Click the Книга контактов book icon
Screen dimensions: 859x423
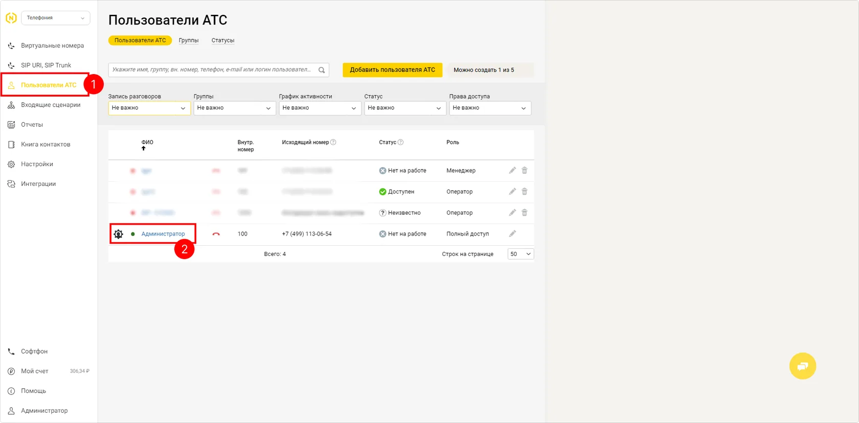point(11,145)
